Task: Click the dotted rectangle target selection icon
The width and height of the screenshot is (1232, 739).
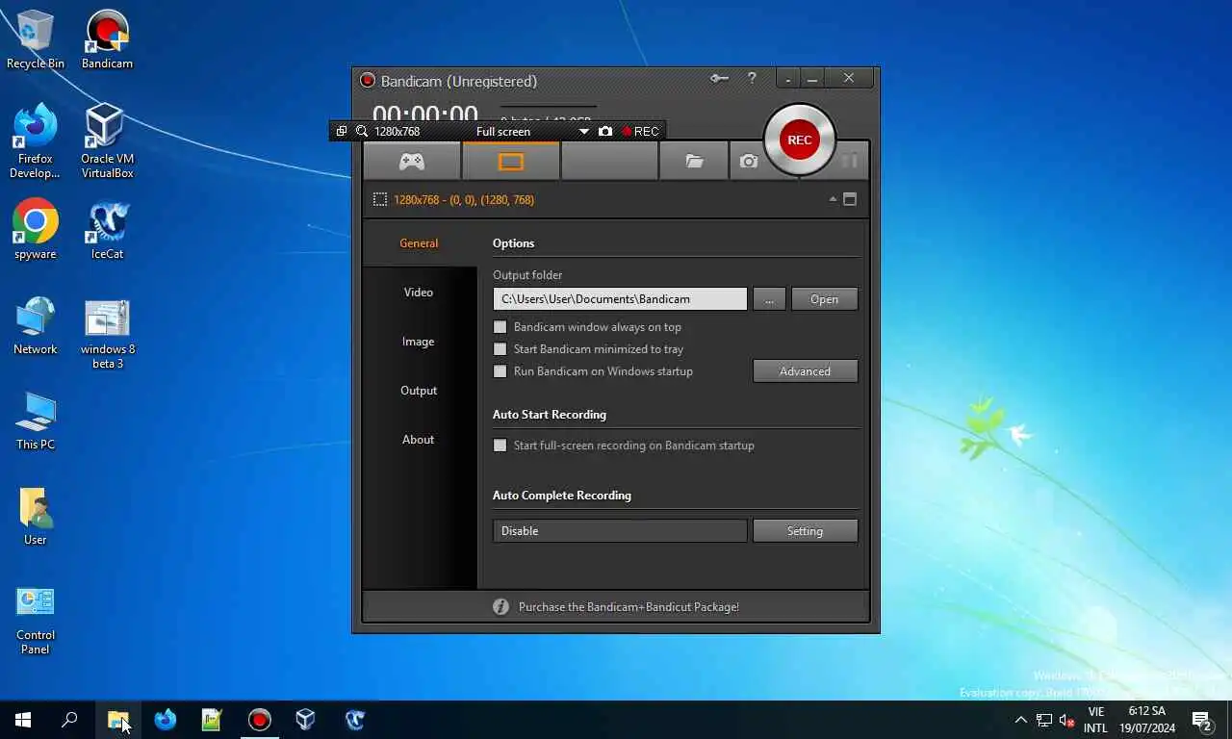Action: point(380,199)
